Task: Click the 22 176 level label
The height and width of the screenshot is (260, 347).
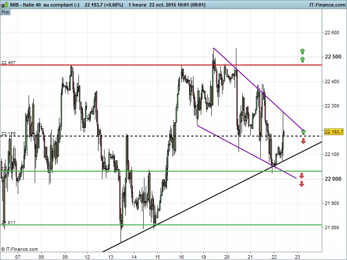Action: (x=8, y=134)
